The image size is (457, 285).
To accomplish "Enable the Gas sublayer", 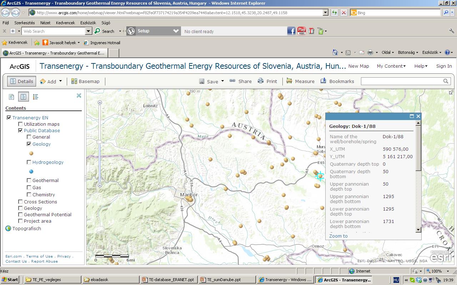I will 29,187.
